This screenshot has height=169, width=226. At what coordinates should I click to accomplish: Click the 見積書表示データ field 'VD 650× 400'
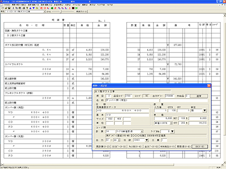click(122, 110)
